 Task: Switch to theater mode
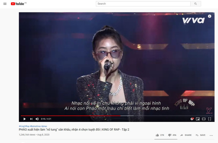click(204, 119)
